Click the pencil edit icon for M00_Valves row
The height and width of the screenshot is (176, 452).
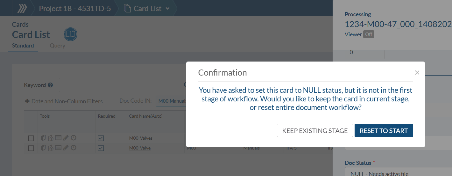click(66, 138)
